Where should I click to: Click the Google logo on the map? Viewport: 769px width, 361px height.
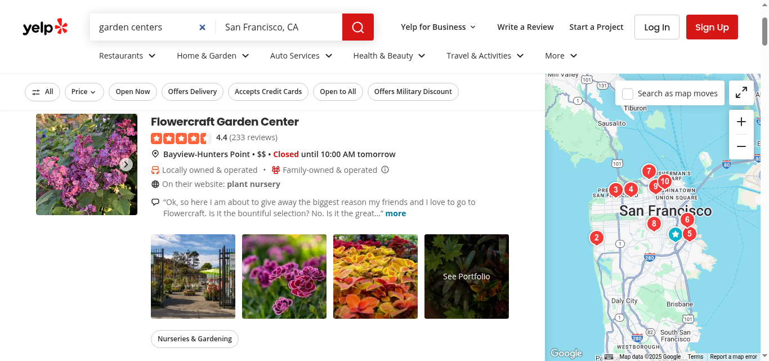[x=566, y=353]
